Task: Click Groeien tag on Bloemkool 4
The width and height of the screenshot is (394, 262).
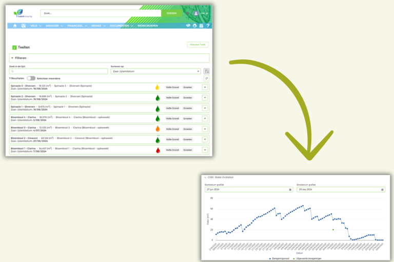Action: point(188,118)
